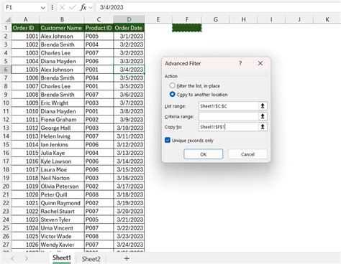Click the collapse dialog icon for List range
Viewport: 341px width, 264px height.
pos(263,106)
